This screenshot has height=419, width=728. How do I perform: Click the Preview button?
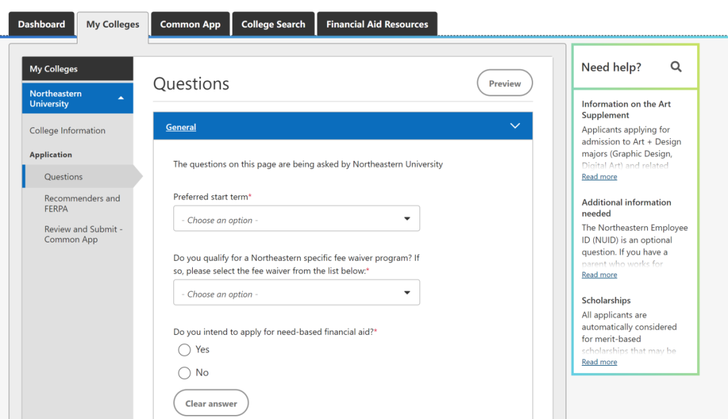pyautogui.click(x=504, y=84)
